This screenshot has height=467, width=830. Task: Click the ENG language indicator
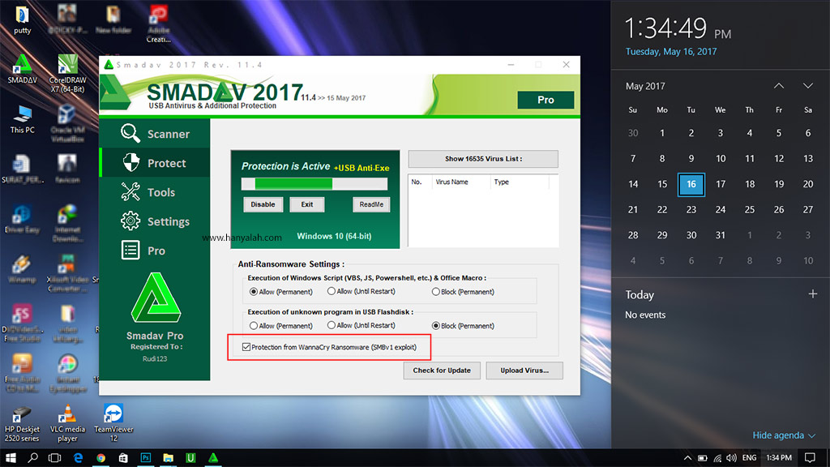[749, 458]
